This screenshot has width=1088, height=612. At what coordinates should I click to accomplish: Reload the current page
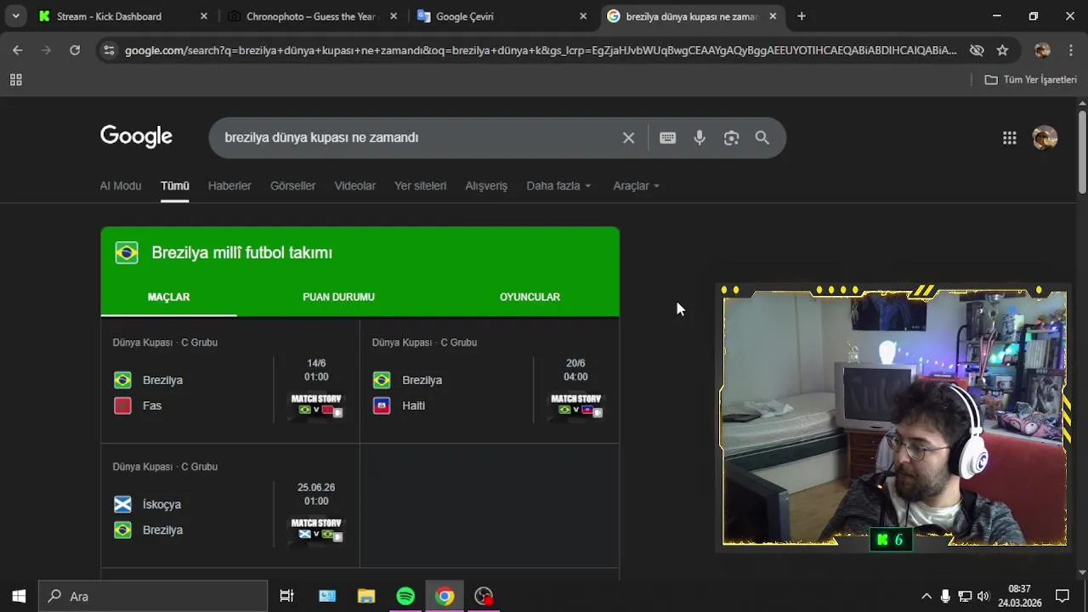[75, 50]
